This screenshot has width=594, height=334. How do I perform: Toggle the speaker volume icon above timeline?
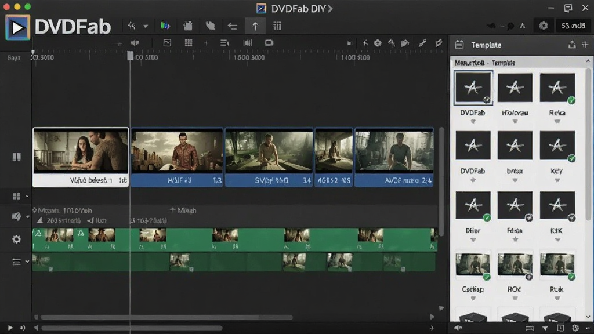(x=135, y=43)
